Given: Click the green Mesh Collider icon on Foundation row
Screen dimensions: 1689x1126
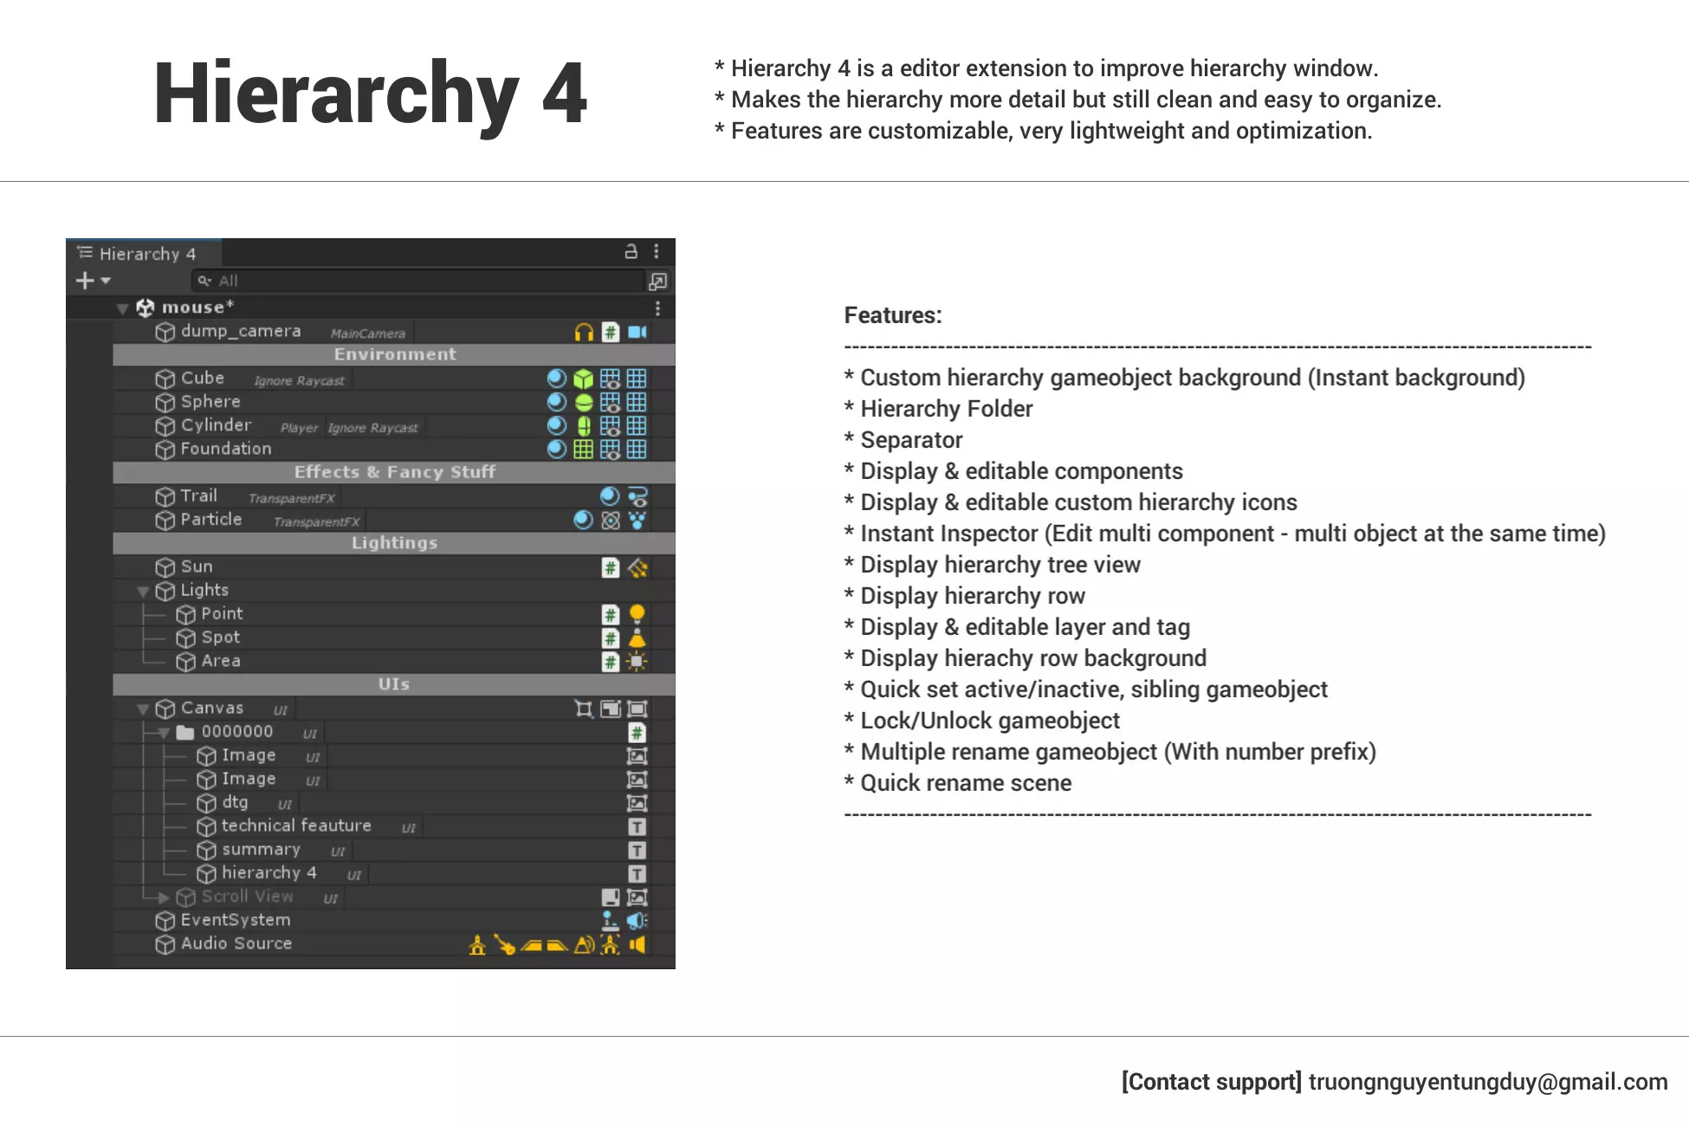Looking at the screenshot, I should (x=584, y=450).
